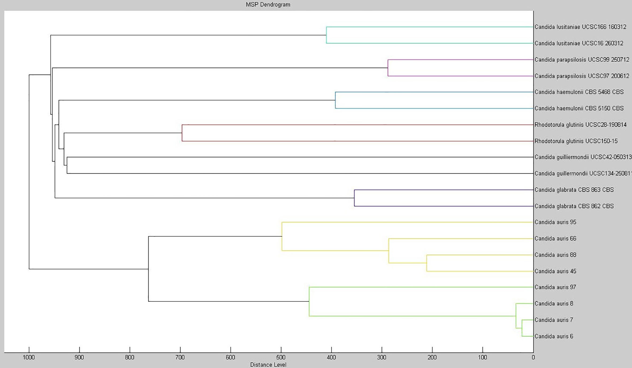Click the 600 axis tick label

(x=230, y=357)
